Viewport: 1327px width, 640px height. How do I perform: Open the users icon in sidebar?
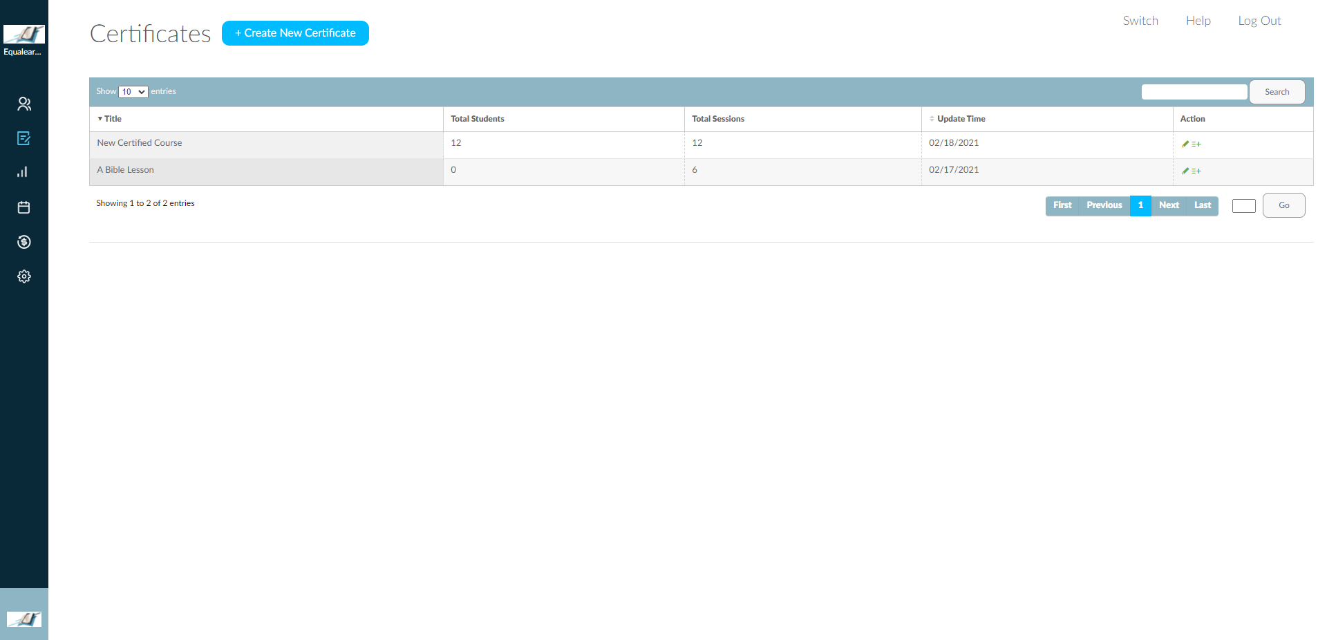click(x=24, y=104)
